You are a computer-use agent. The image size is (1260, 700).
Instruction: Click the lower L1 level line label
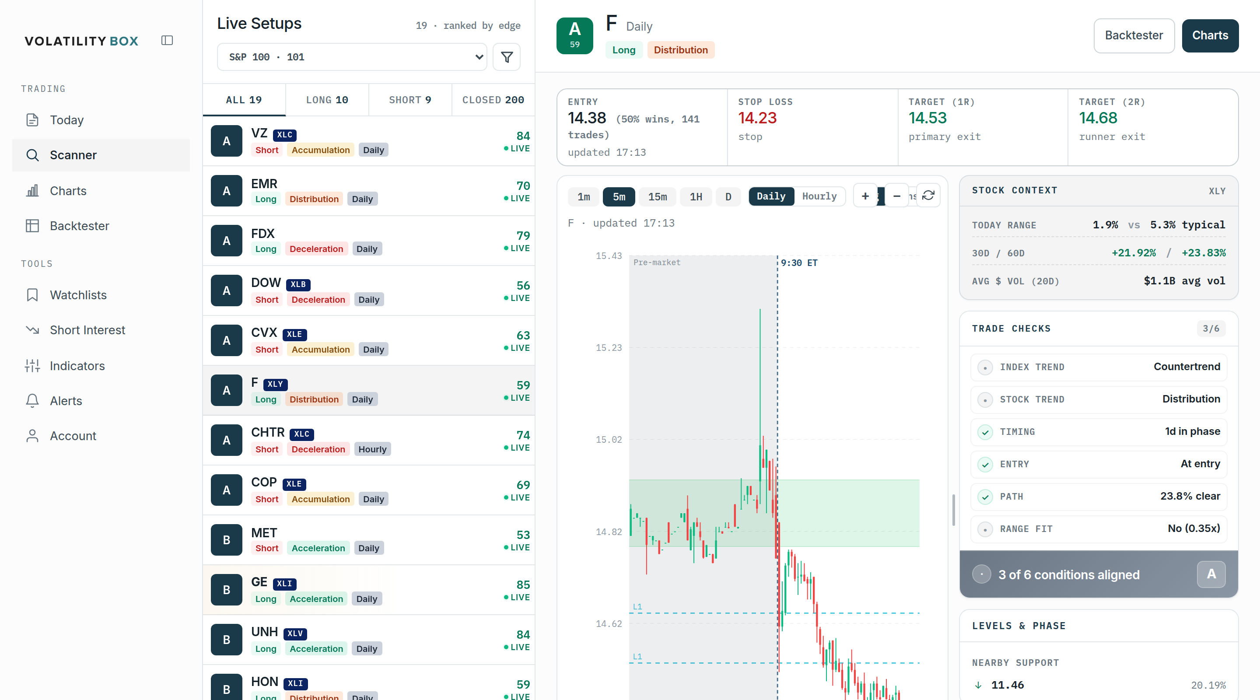click(637, 656)
